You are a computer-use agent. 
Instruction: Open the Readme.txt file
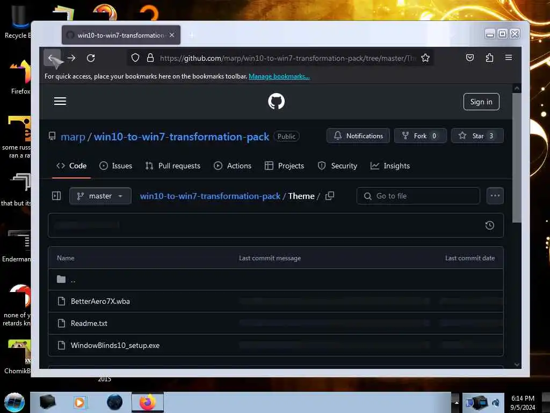[x=89, y=323]
